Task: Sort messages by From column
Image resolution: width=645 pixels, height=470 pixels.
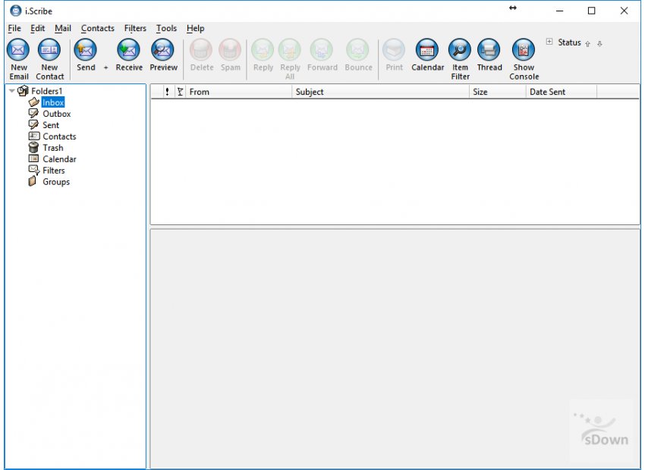Action: (x=239, y=92)
